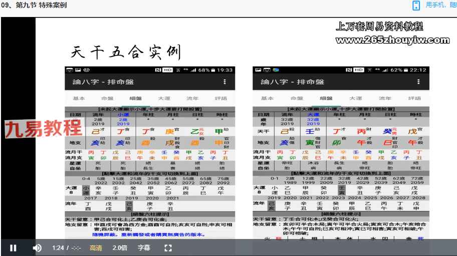This screenshot has width=457, height=256.
Task: Select 辛亥 大運 cell under 2022
Action: click(99, 190)
